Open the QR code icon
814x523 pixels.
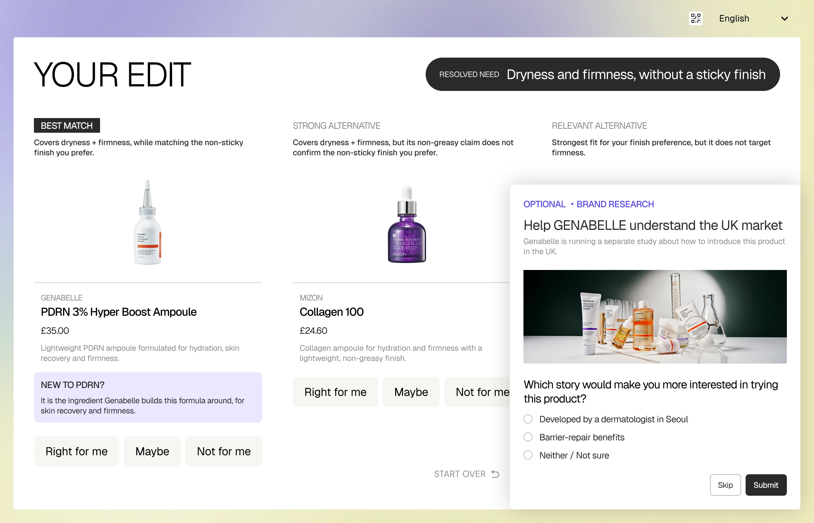[x=695, y=18]
